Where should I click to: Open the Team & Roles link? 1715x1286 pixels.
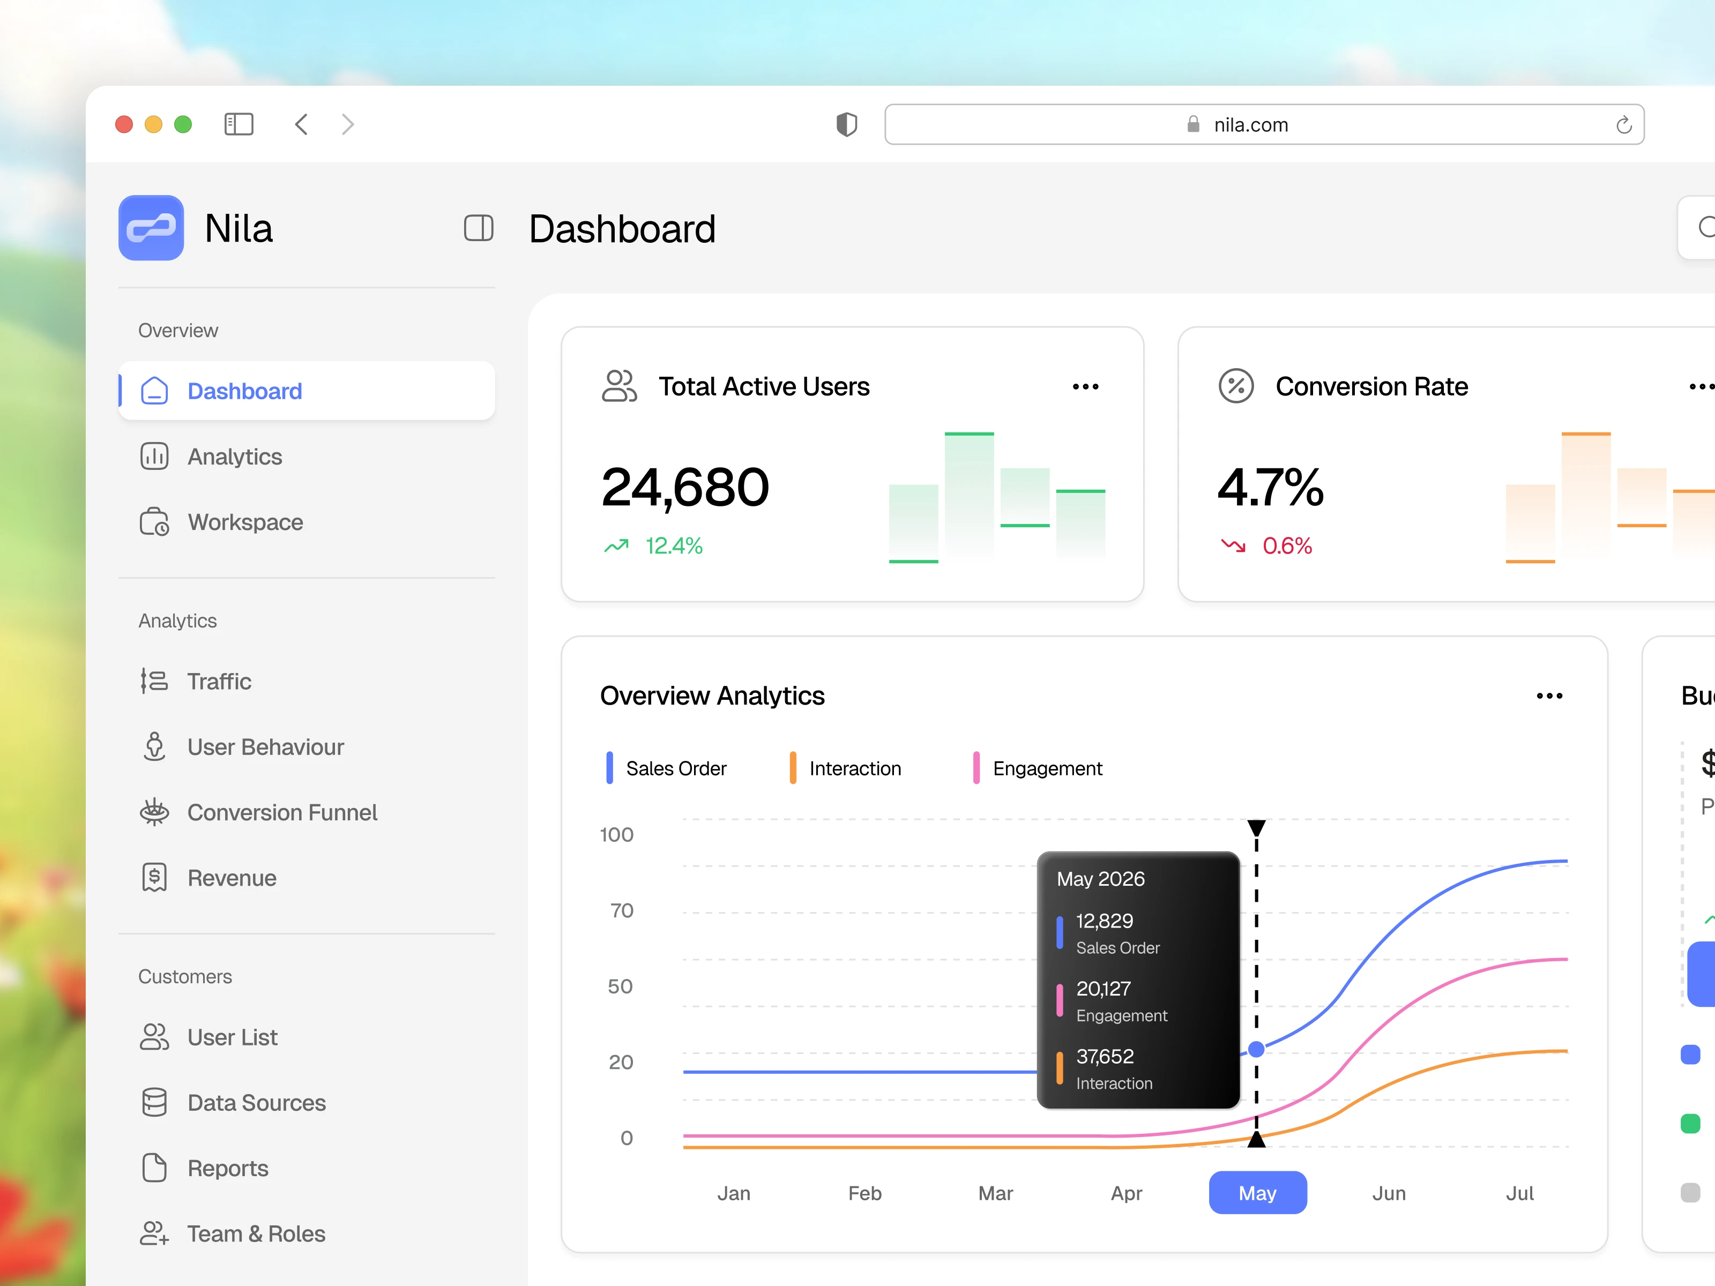(256, 1233)
